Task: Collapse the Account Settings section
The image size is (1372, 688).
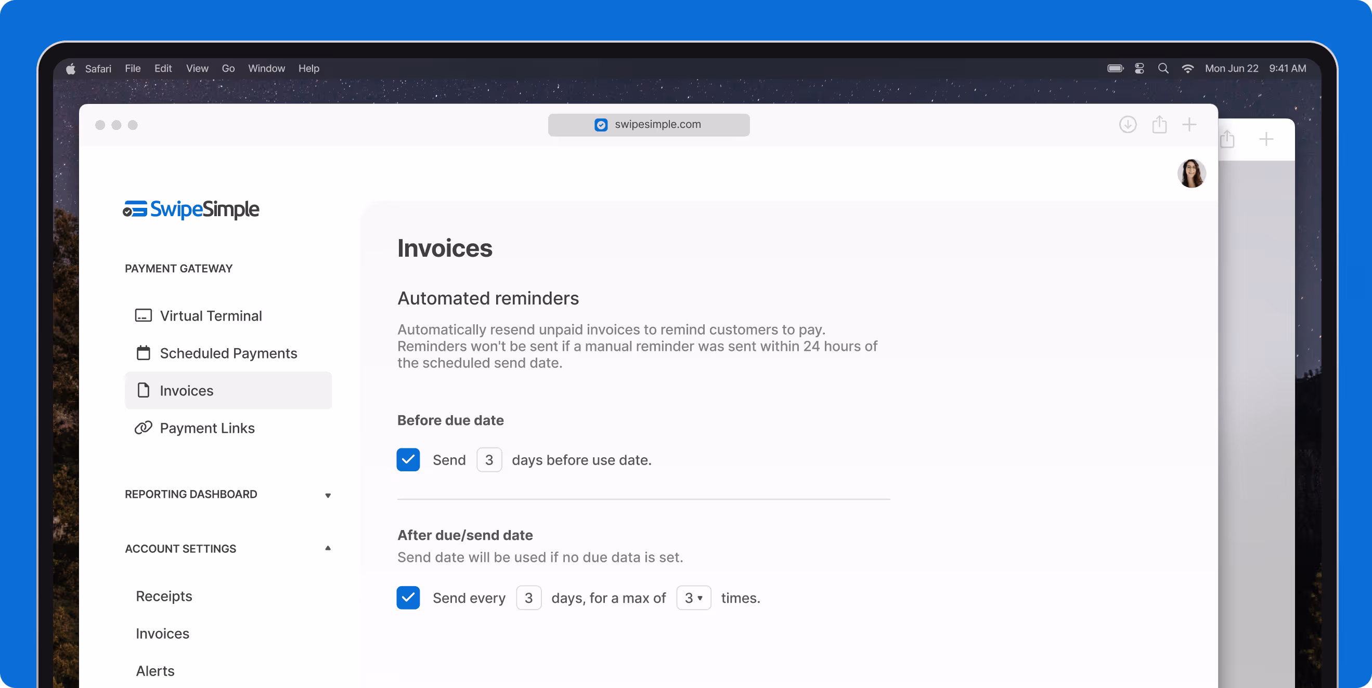Action: point(328,548)
